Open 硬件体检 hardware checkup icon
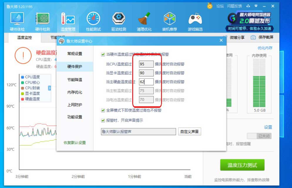The image size is (292, 188). tap(17, 21)
